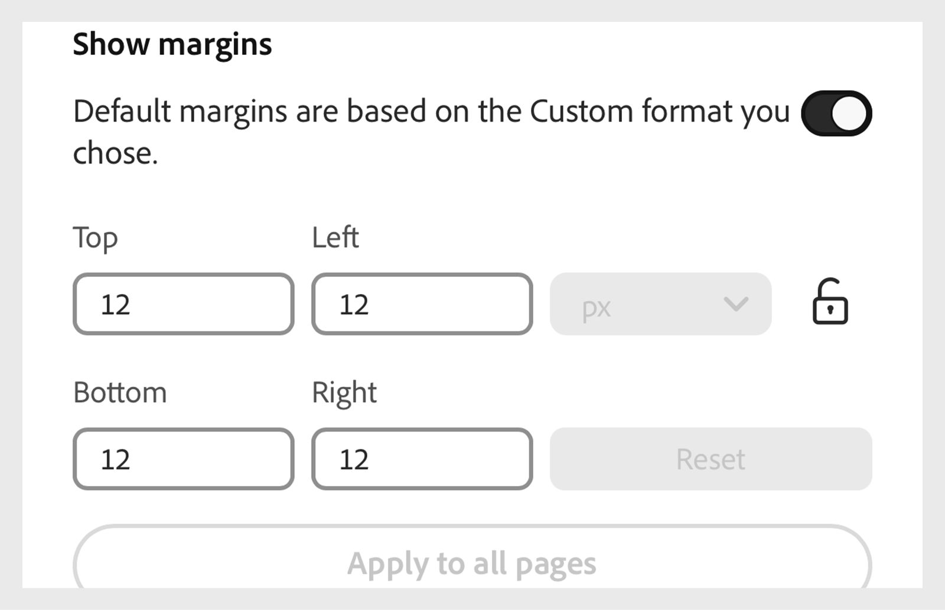Viewport: 945px width, 610px height.
Task: Focus the Bottom margin input
Action: click(x=183, y=459)
